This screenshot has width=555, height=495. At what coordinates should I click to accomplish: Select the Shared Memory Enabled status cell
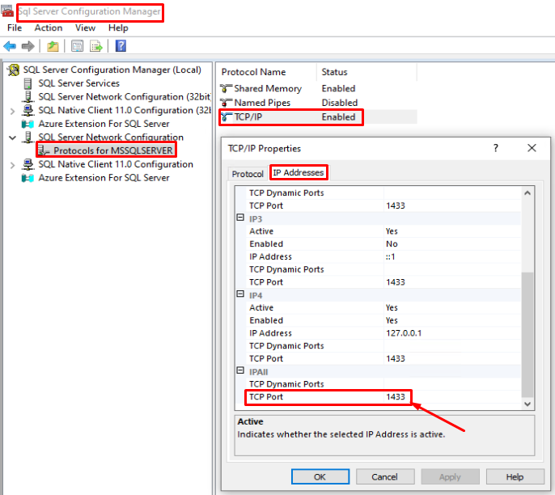338,88
